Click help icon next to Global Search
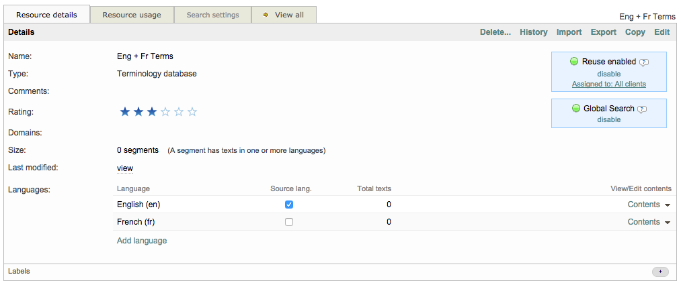Image resolution: width=681 pixels, height=285 pixels. tap(642, 109)
